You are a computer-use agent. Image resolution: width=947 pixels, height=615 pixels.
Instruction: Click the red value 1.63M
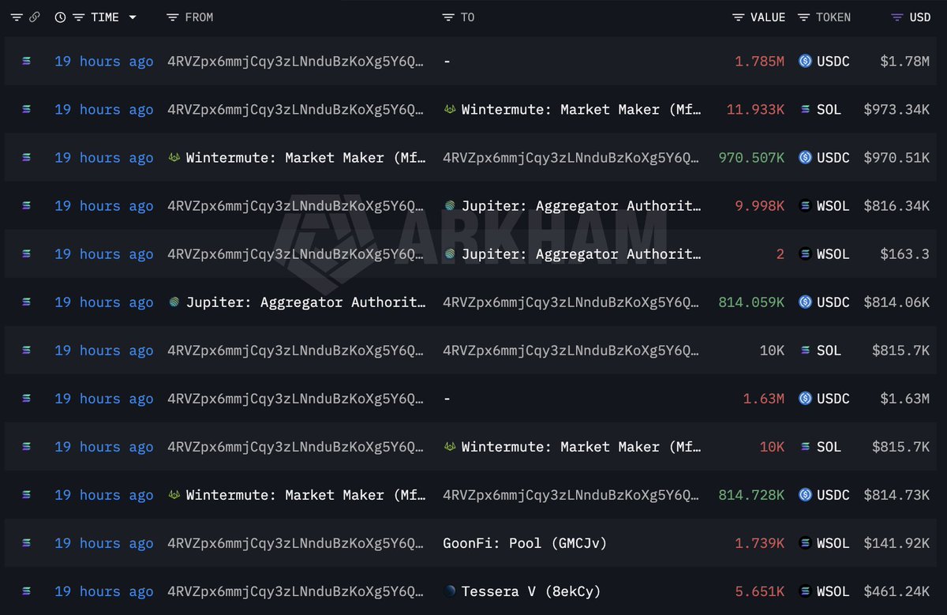[x=764, y=398]
